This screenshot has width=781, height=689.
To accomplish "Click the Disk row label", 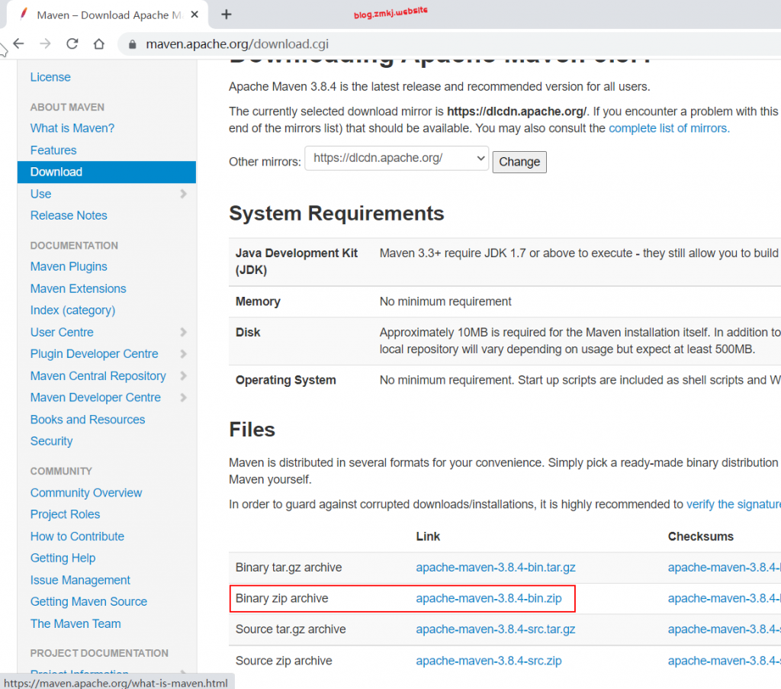I will (248, 333).
